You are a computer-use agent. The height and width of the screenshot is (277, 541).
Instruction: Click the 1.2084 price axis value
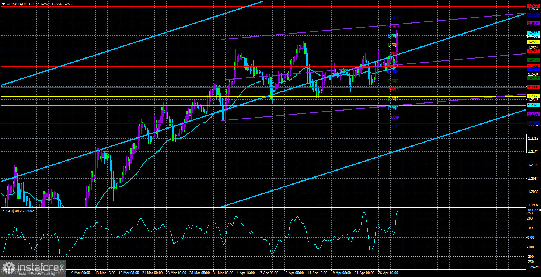click(533, 179)
